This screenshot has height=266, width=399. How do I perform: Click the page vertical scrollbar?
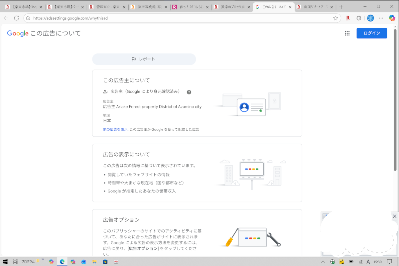[x=395, y=100]
